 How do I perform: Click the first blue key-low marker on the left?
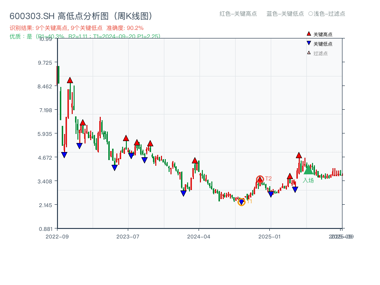[64, 154]
